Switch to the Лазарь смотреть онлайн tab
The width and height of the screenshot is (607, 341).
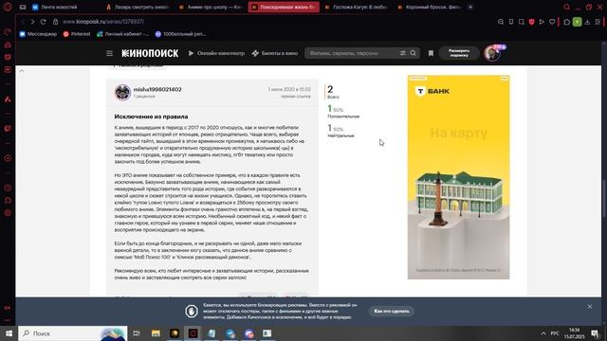(x=138, y=7)
